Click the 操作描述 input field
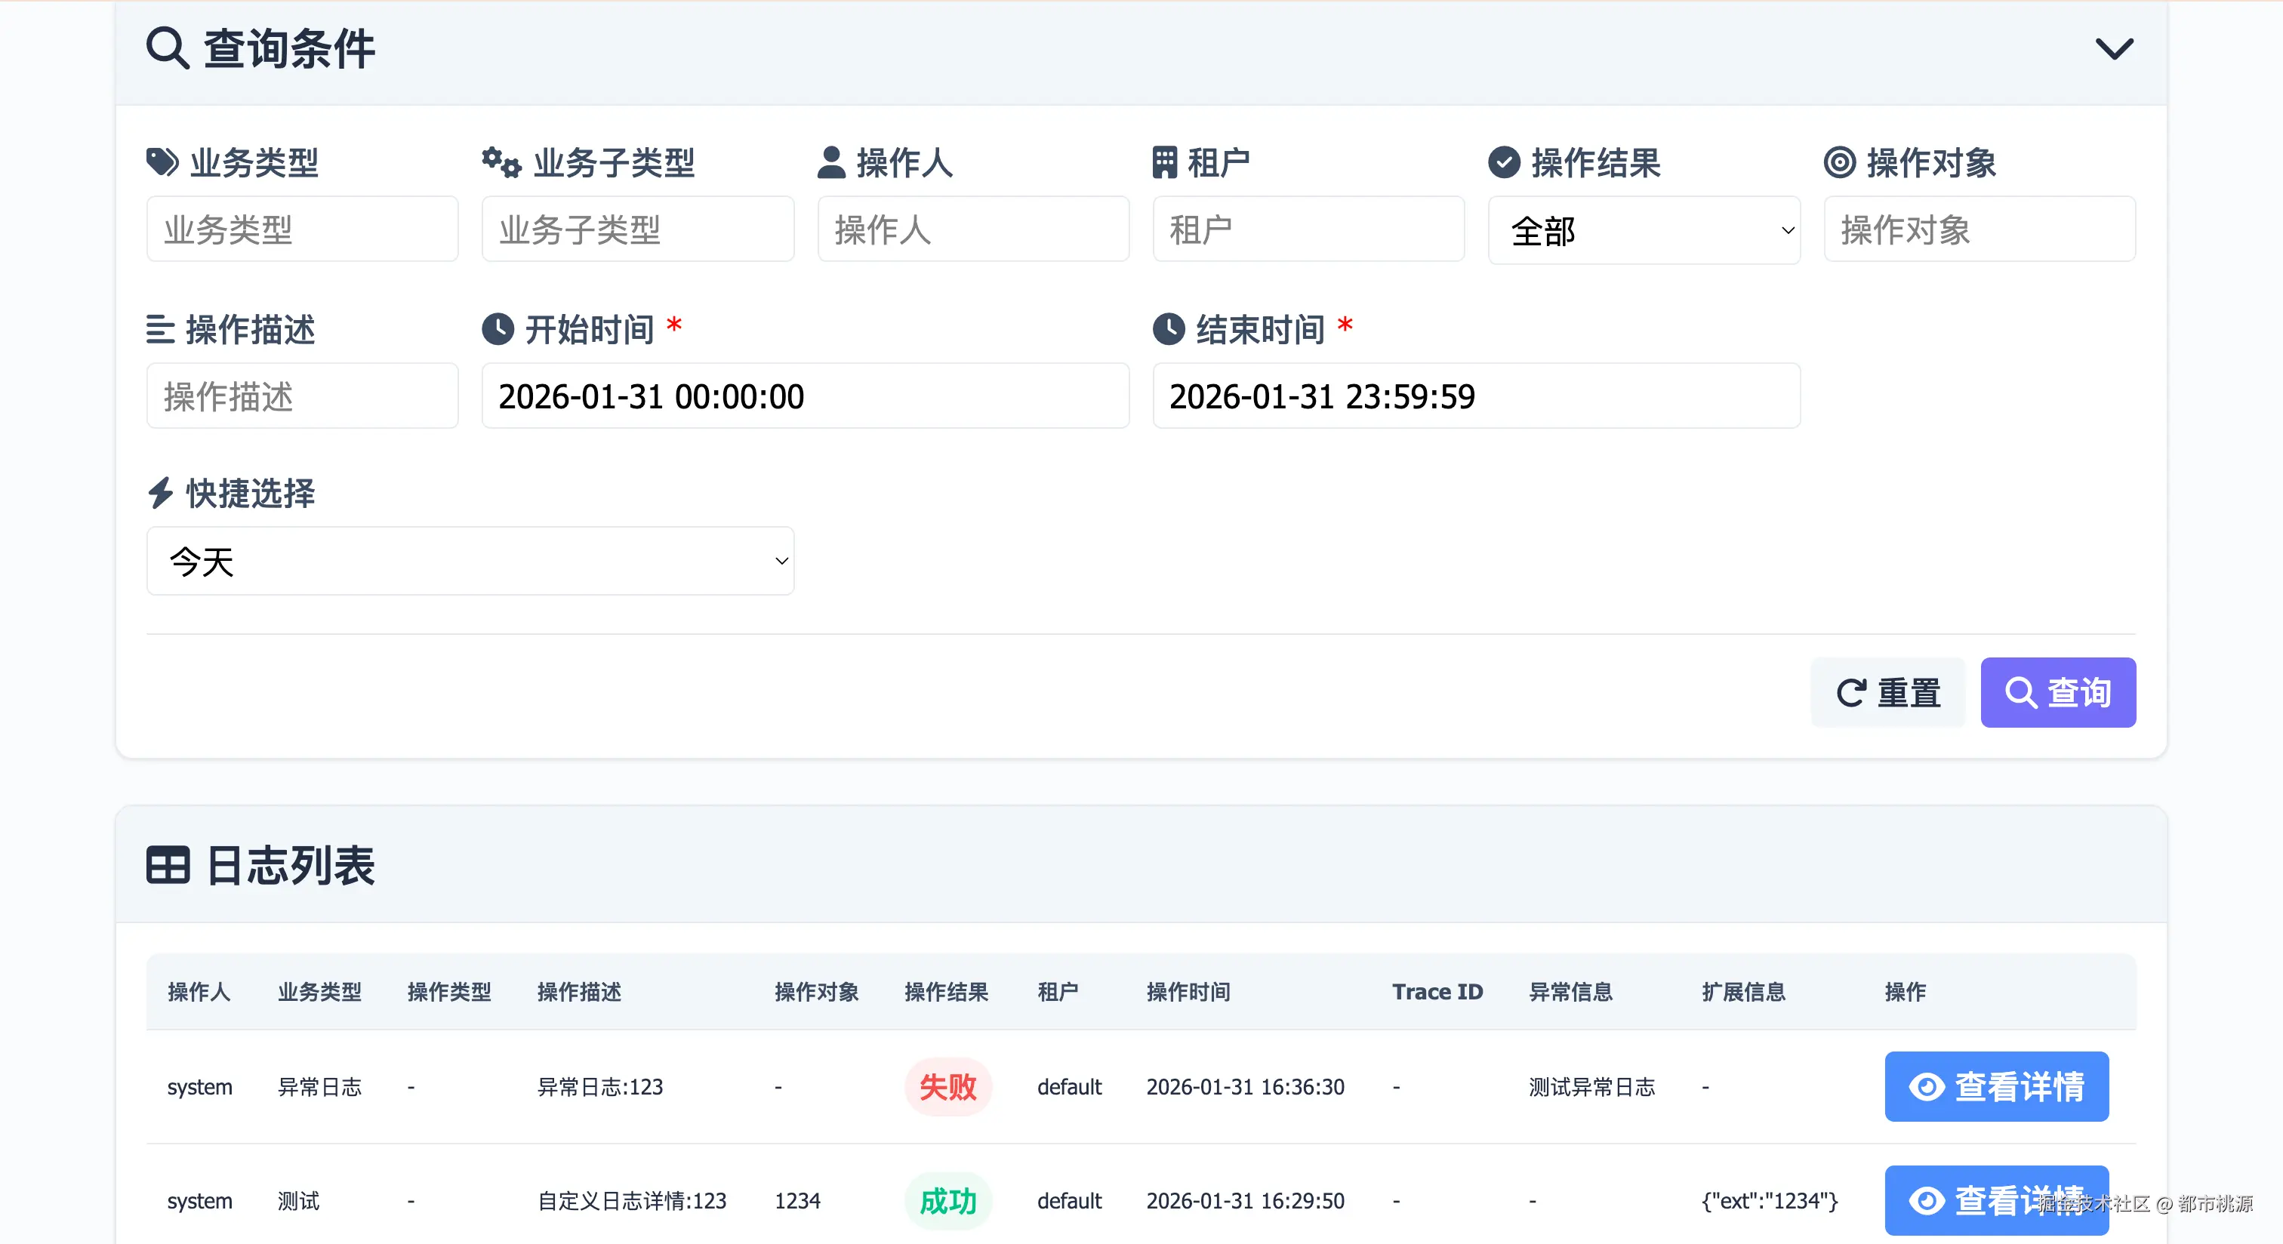 pos(301,396)
